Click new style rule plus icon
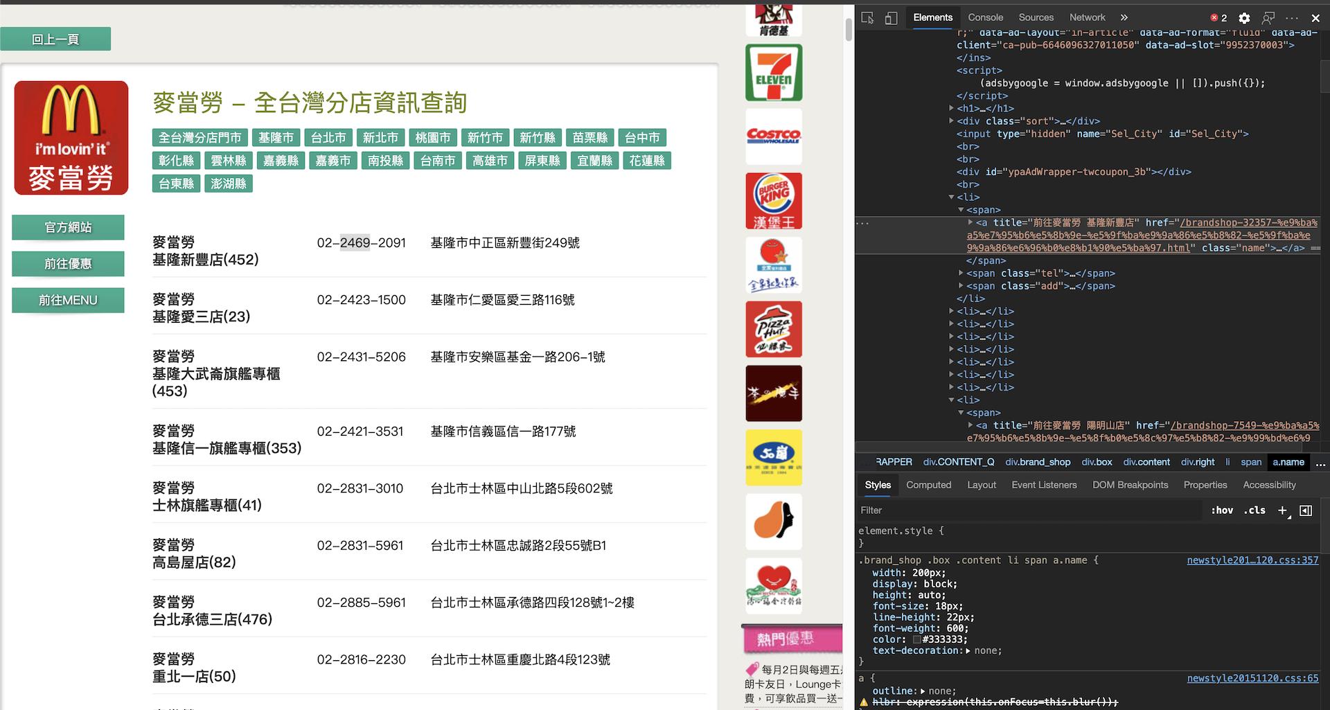The image size is (1330, 710). point(1282,511)
